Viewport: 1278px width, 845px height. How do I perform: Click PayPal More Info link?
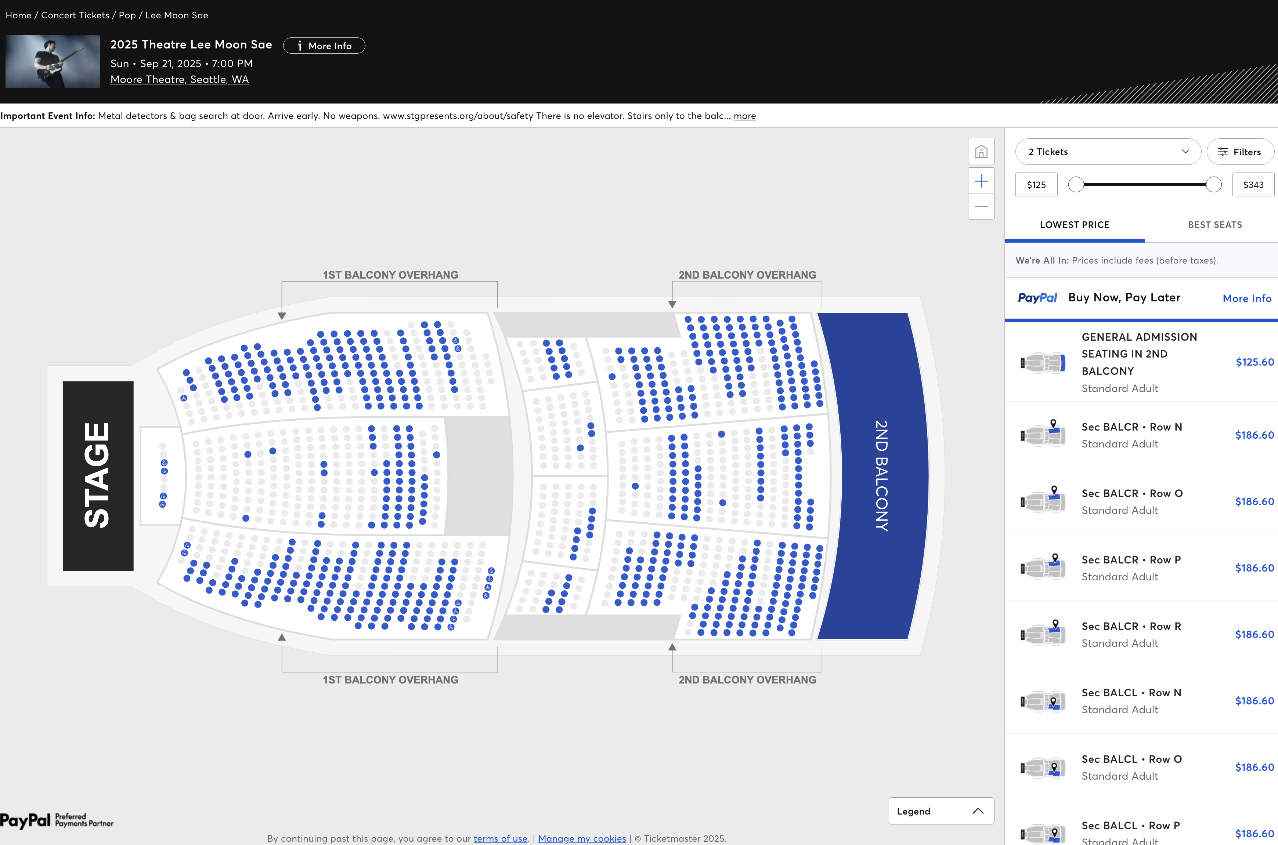click(x=1247, y=298)
